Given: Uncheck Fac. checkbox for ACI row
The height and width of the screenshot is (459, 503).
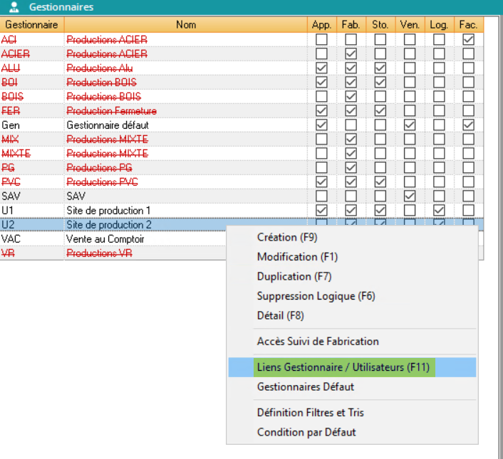Looking at the screenshot, I should (468, 40).
